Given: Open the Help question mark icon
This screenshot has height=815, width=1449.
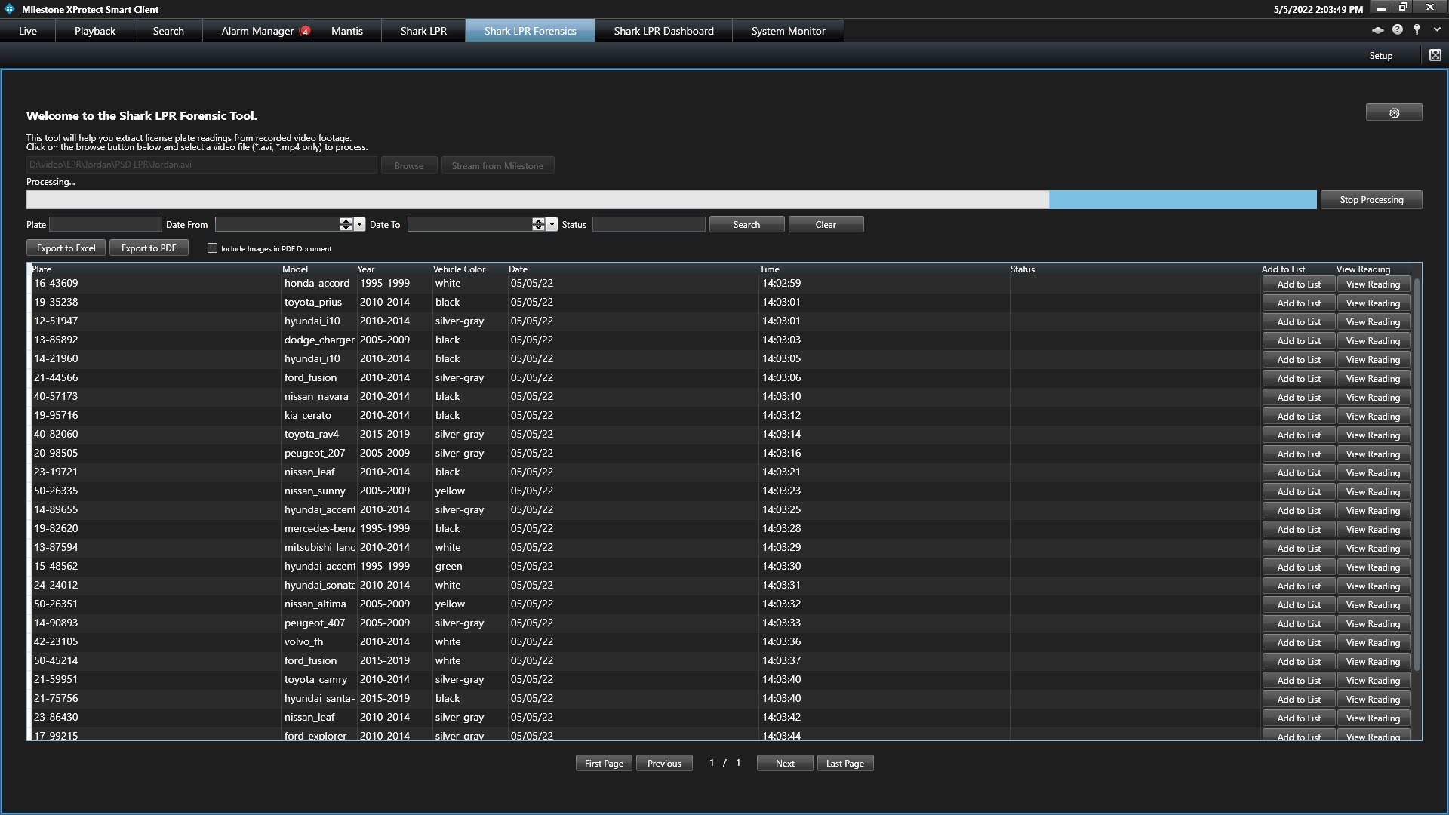Looking at the screenshot, I should (x=1397, y=30).
